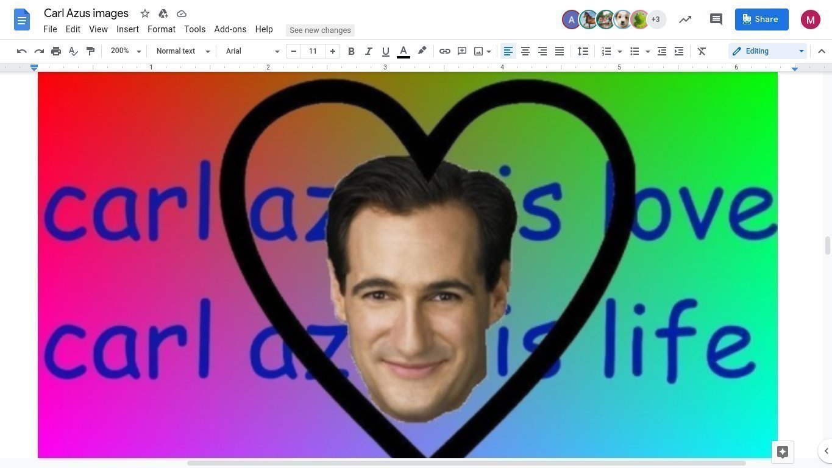Expand numbered list style dropdown
The image size is (832, 468).
[620, 52]
